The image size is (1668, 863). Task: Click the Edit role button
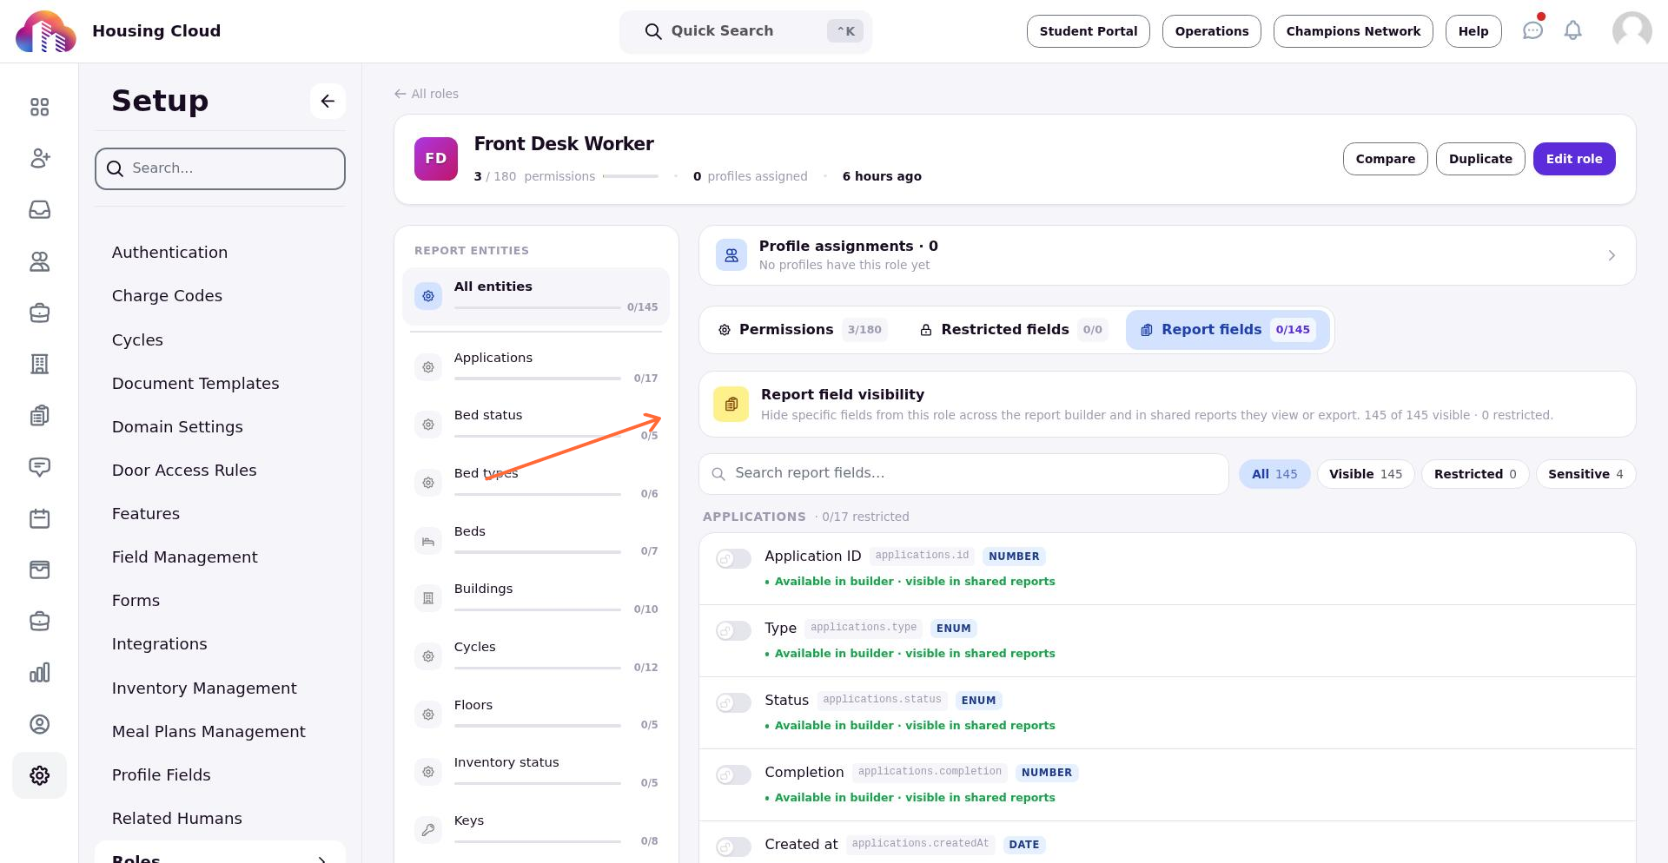[x=1574, y=159]
